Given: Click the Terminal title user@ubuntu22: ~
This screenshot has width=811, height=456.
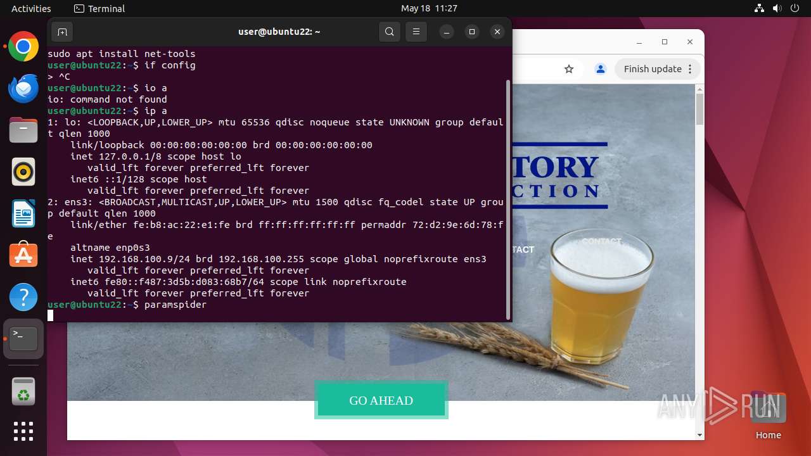Looking at the screenshot, I should coord(279,32).
